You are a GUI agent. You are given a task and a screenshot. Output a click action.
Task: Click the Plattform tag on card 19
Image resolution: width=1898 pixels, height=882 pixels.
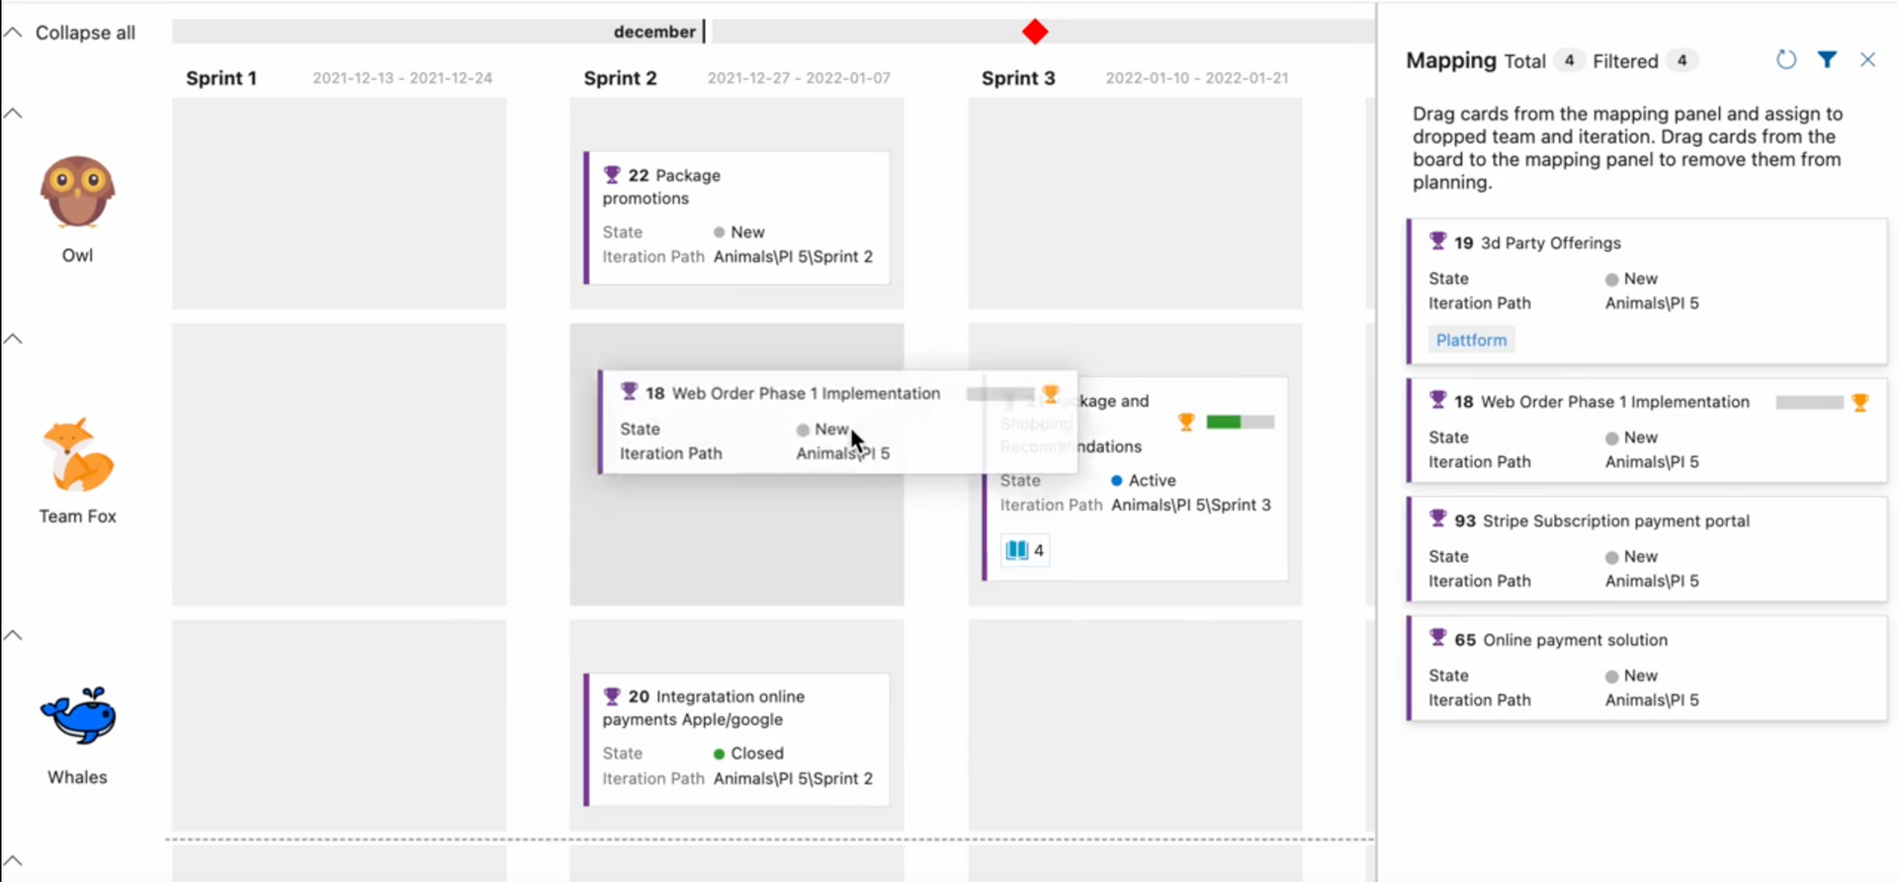(x=1471, y=340)
